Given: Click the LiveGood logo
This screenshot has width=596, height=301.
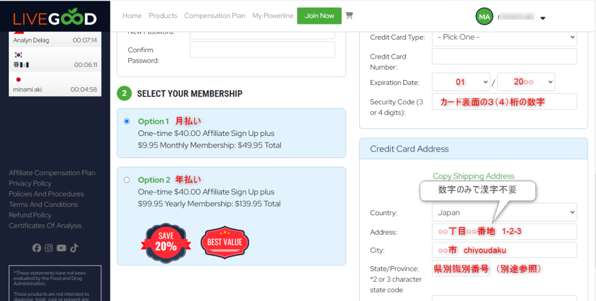Looking at the screenshot, I should point(55,18).
